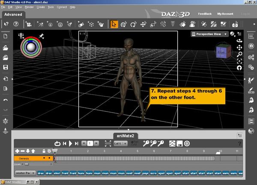Open the aniMate2 save floppy icon

[179, 144]
